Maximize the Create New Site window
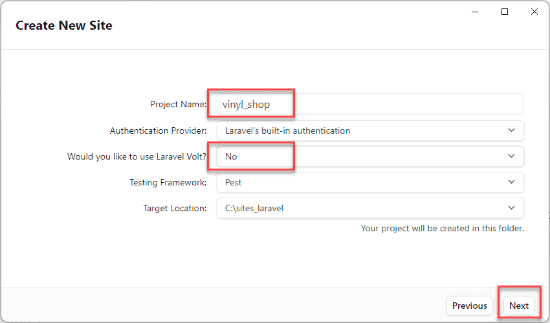 pos(505,12)
